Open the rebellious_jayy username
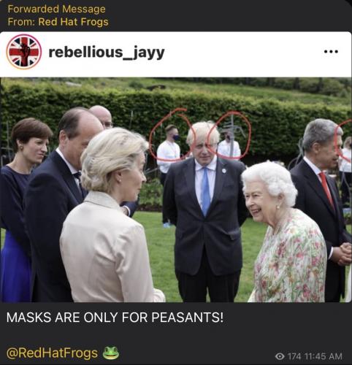This screenshot has height=365, width=352. [x=107, y=53]
